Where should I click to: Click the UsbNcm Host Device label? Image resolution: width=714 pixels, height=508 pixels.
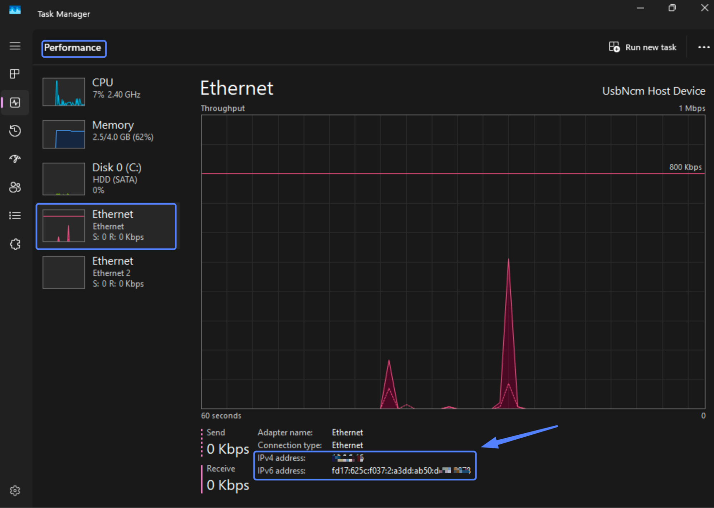click(653, 91)
